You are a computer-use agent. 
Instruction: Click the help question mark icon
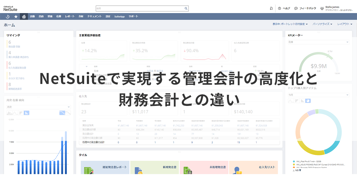pos(279,9)
